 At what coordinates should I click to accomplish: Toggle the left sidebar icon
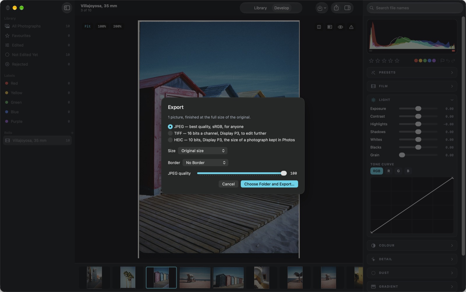67,8
